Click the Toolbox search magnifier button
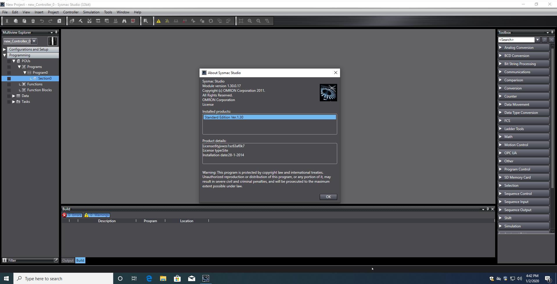 545,40
